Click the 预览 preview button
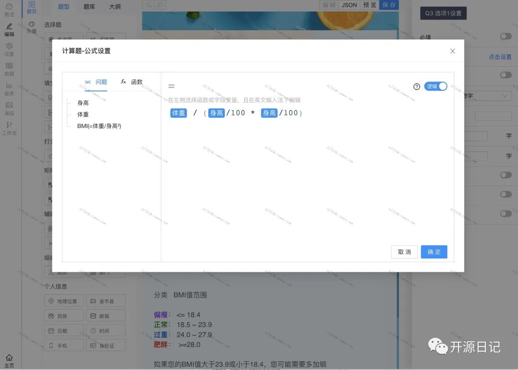This screenshot has width=518, height=370. (x=369, y=5)
